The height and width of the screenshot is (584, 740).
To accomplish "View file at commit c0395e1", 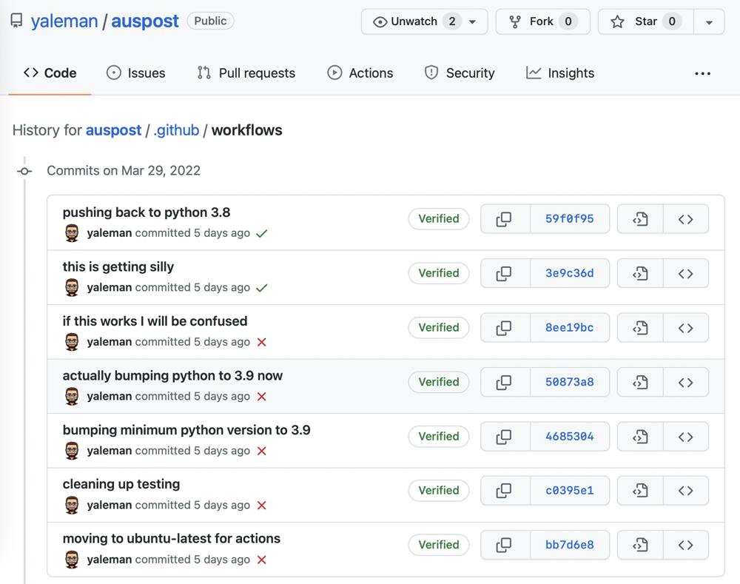I will 640,491.
